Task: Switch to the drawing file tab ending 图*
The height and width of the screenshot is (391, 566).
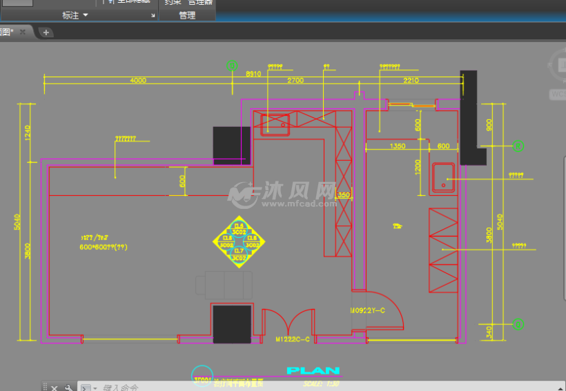Action: tap(7, 32)
